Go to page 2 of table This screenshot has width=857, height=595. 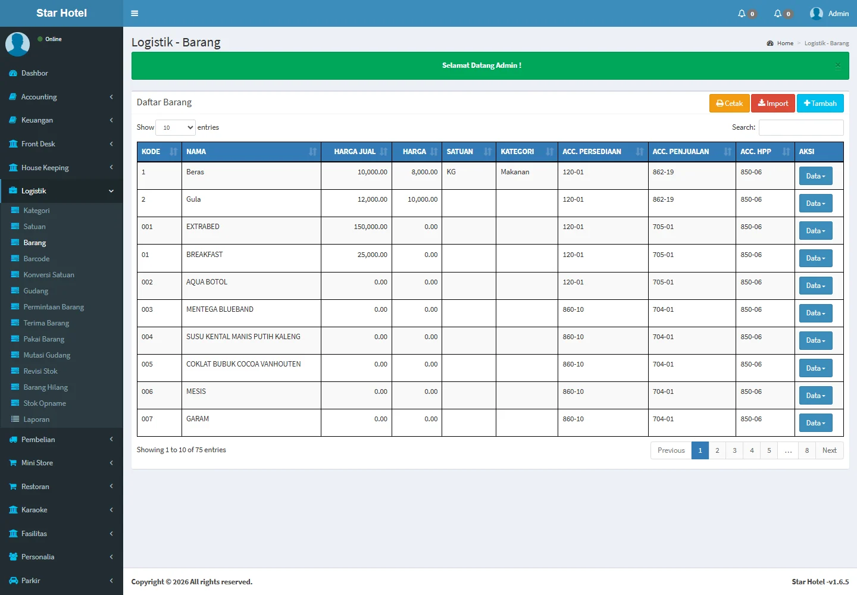717,450
